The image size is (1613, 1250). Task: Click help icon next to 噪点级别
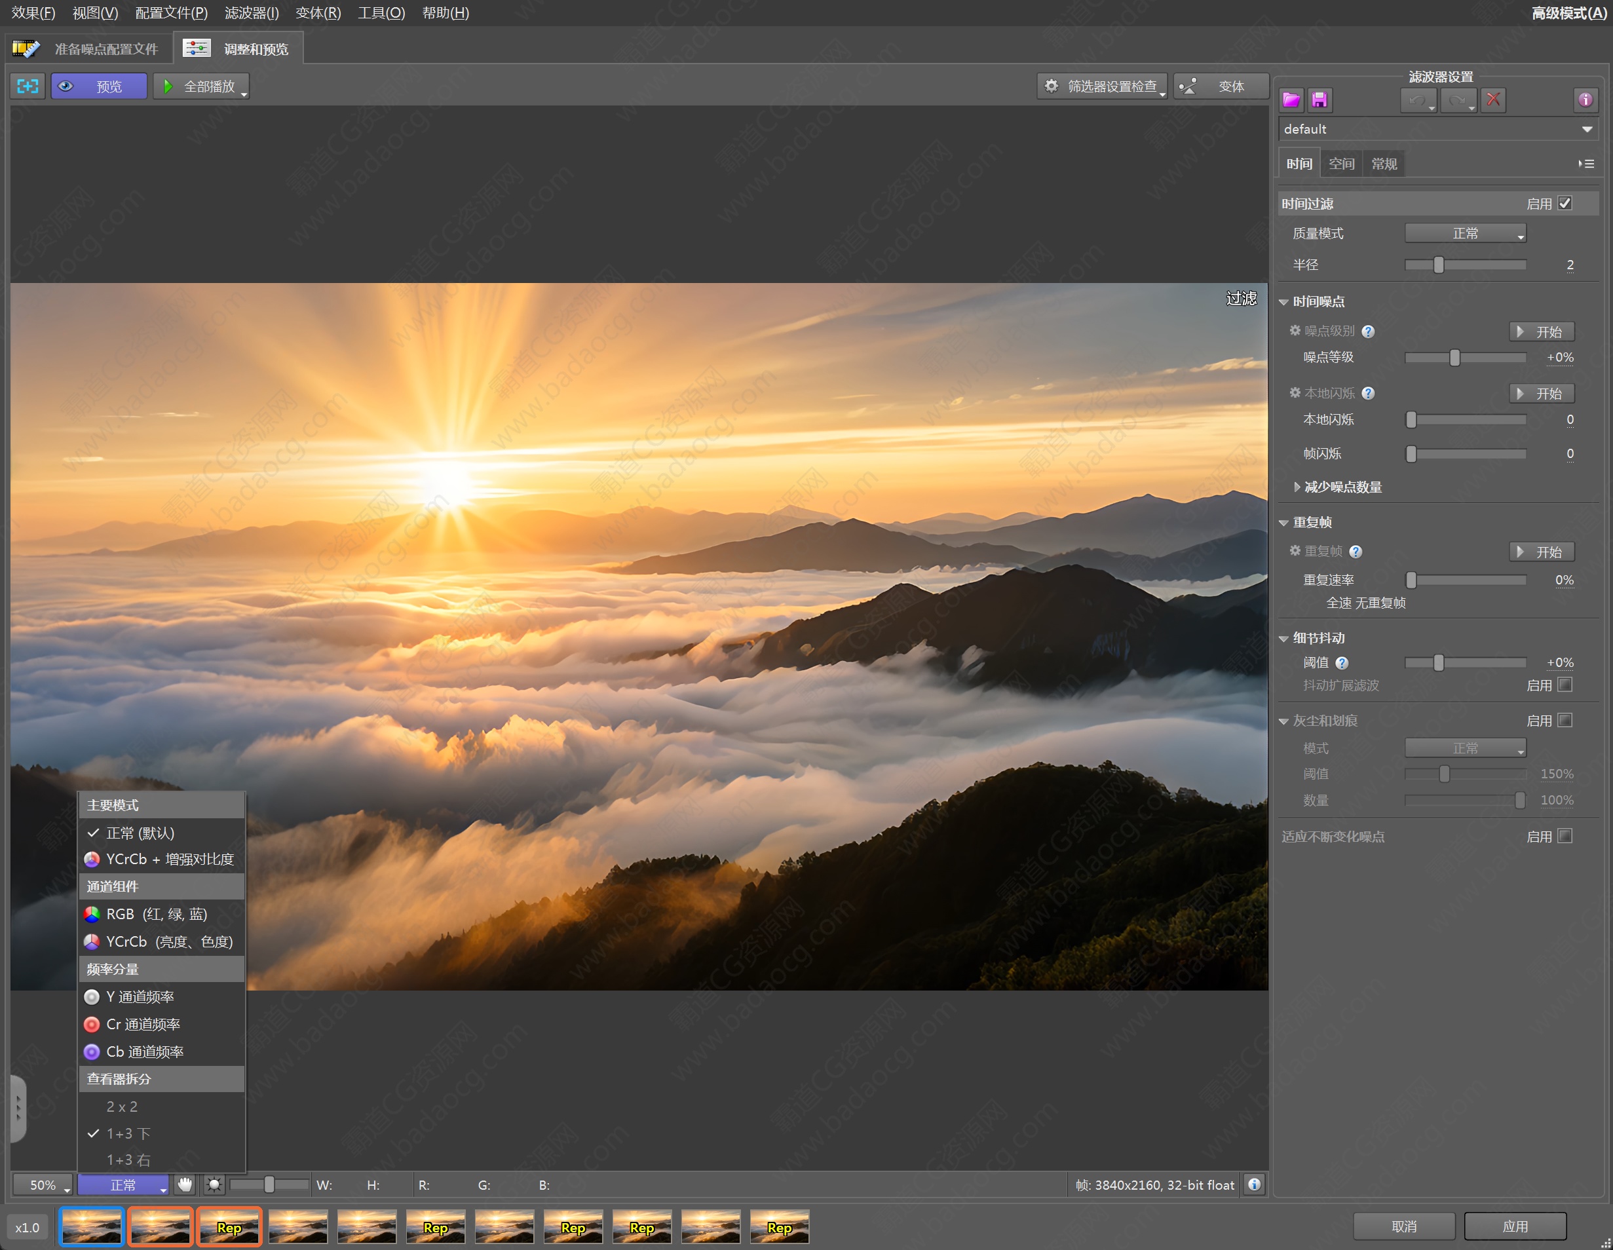tap(1368, 331)
